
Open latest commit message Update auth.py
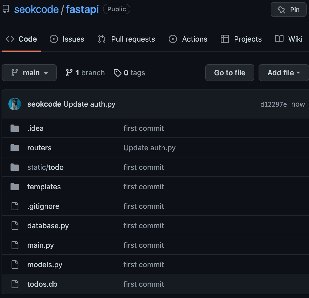pos(89,104)
